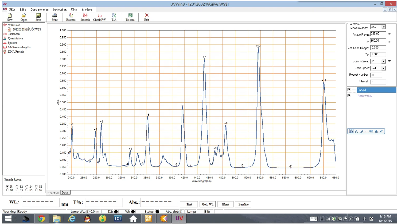Open the Scan Interval dropdown
398x224 pixels.
(x=384, y=61)
